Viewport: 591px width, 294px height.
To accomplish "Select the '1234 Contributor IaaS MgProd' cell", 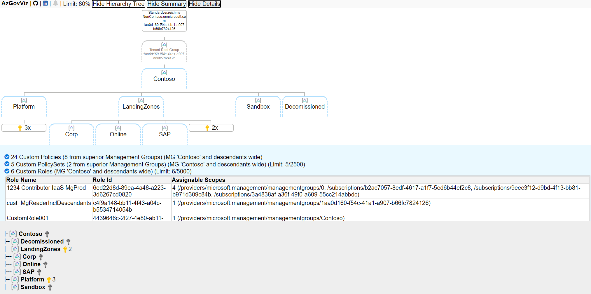I will tap(49, 191).
